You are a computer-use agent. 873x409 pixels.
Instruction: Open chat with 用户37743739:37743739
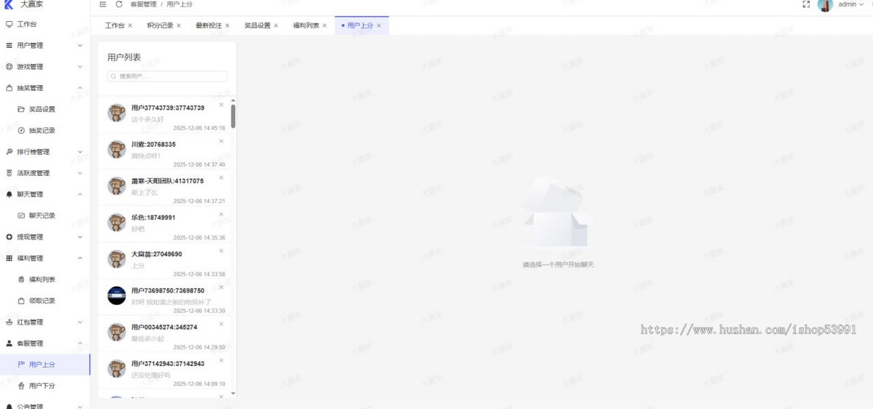point(164,115)
